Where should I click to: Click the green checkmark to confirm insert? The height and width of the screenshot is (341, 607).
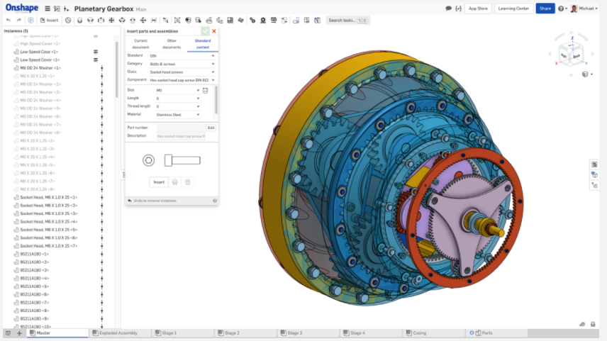click(205, 31)
